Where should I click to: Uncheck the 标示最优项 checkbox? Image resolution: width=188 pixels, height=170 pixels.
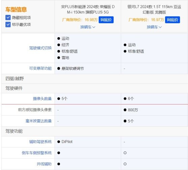click(x=8, y=24)
